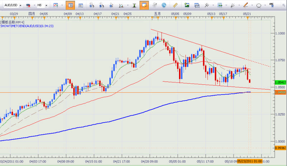The width and height of the screenshot is (287, 166).
Task: Click the orange marker under 05/17
Action: point(224,18)
